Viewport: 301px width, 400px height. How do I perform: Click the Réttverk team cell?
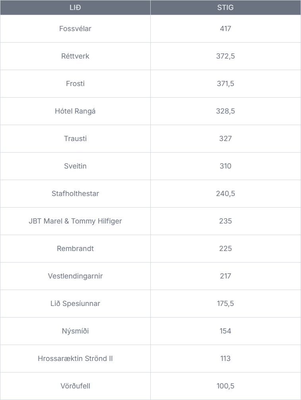click(75, 56)
